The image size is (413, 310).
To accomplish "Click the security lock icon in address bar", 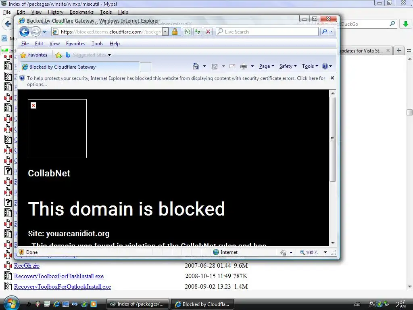I will tap(175, 32).
